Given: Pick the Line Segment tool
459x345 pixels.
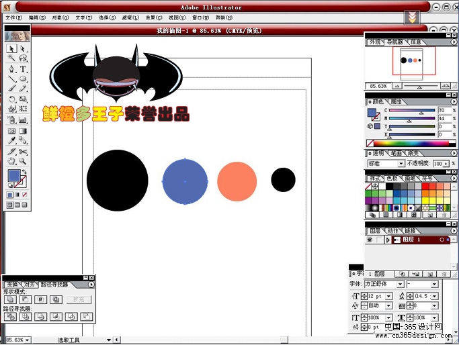Looking at the screenshot, I should pos(11,79).
